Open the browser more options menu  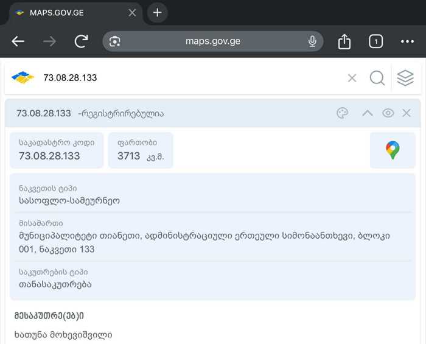click(407, 41)
